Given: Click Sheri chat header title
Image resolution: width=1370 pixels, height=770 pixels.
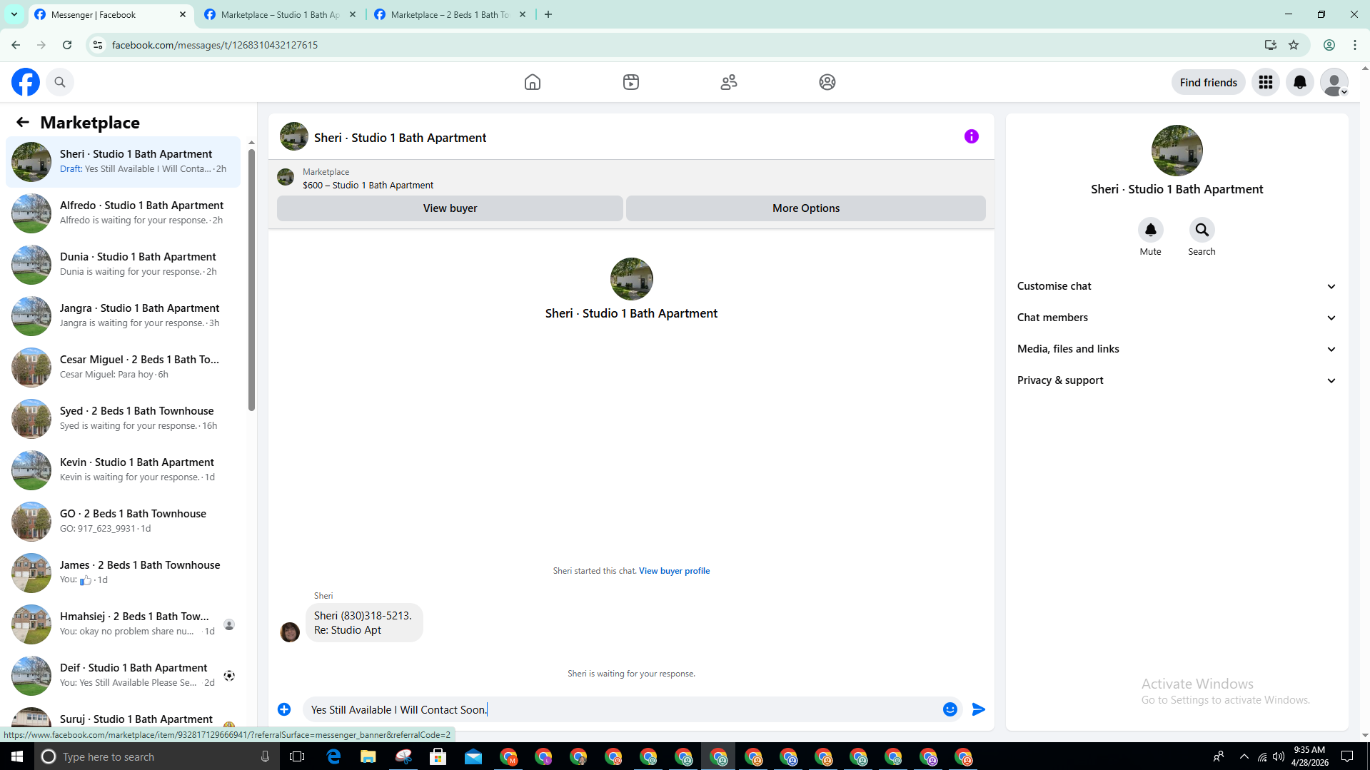Looking at the screenshot, I should [400, 138].
